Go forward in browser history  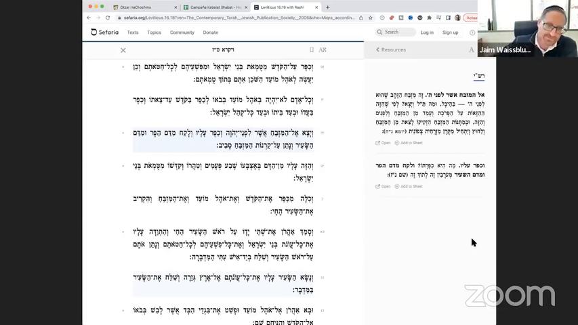tap(98, 18)
